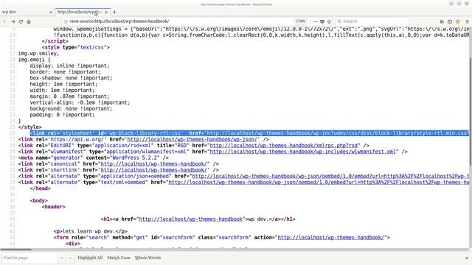Click the site info icon in URL bar

(66, 21)
